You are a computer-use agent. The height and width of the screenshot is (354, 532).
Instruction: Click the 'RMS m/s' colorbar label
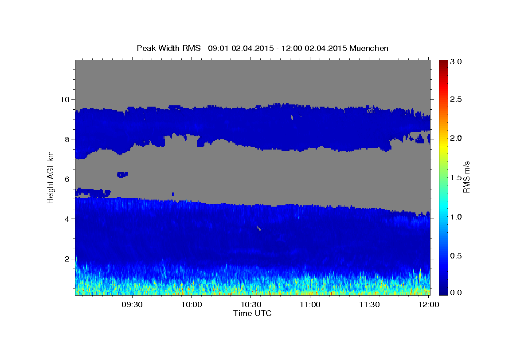[x=466, y=177]
